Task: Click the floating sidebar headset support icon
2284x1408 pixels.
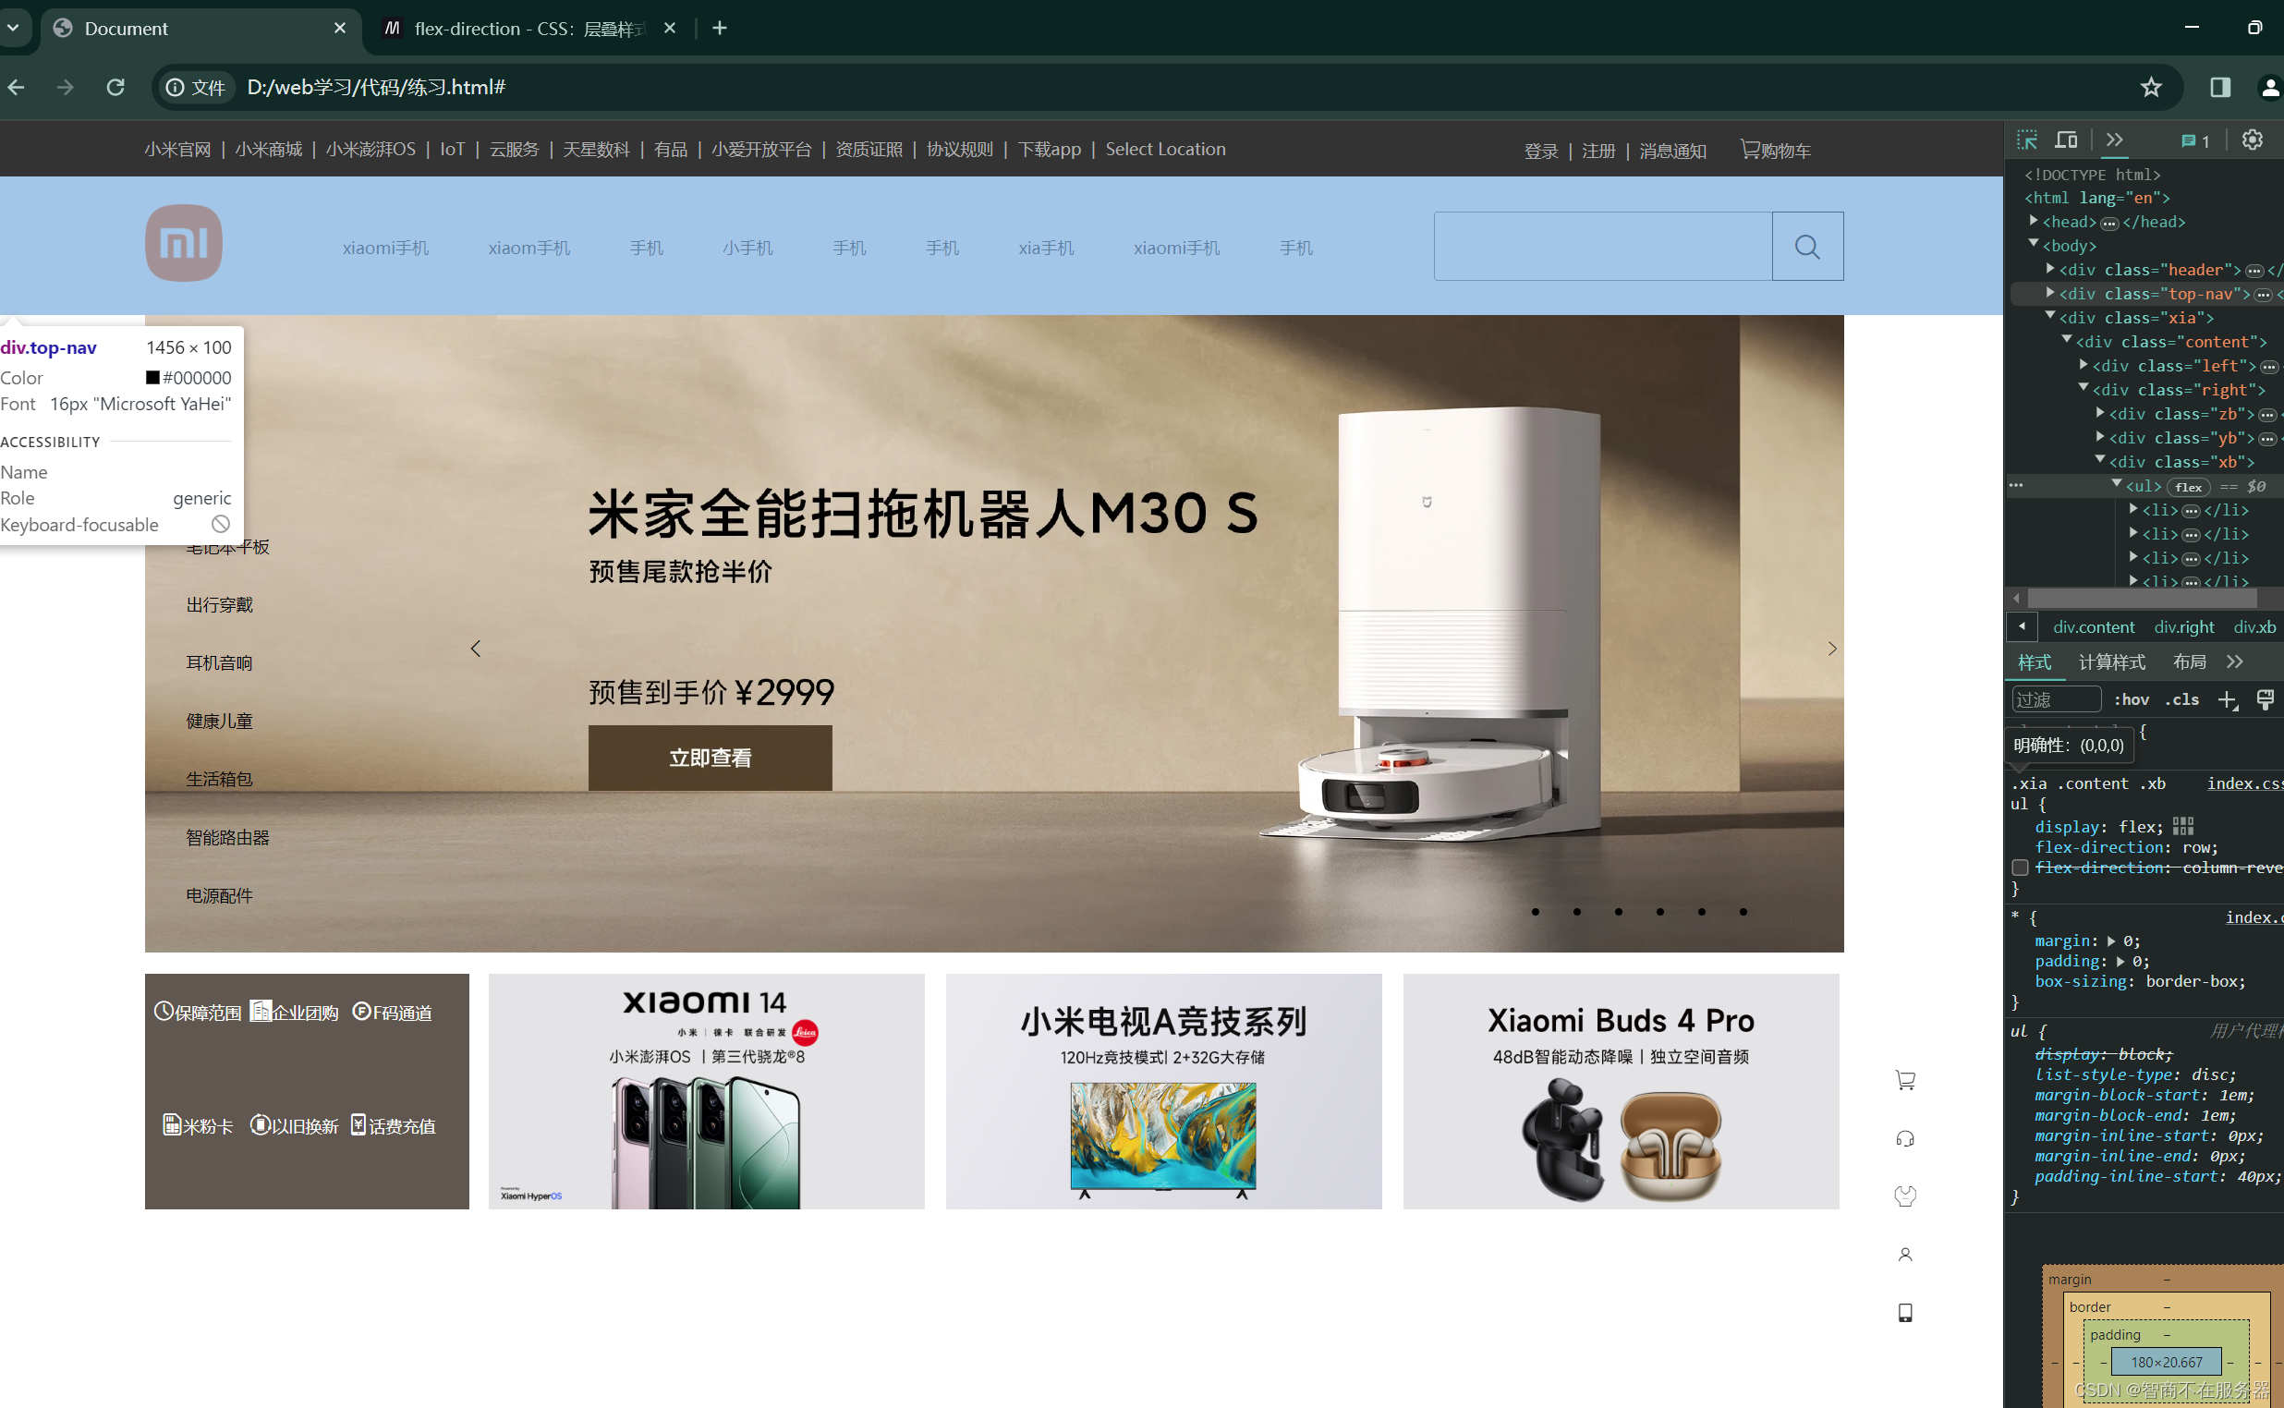Action: (x=1905, y=1138)
